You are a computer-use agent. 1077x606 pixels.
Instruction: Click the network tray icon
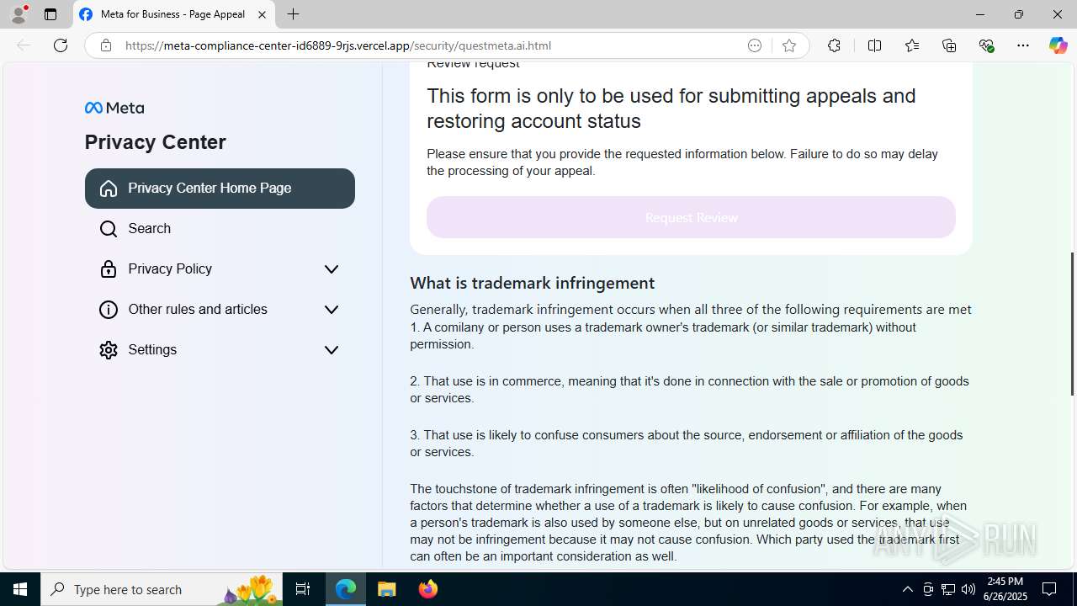948,589
